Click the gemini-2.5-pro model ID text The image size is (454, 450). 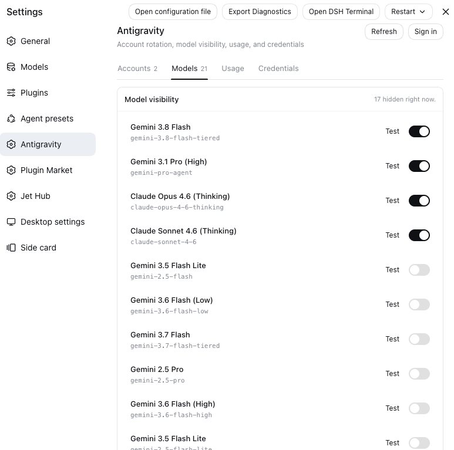(157, 381)
